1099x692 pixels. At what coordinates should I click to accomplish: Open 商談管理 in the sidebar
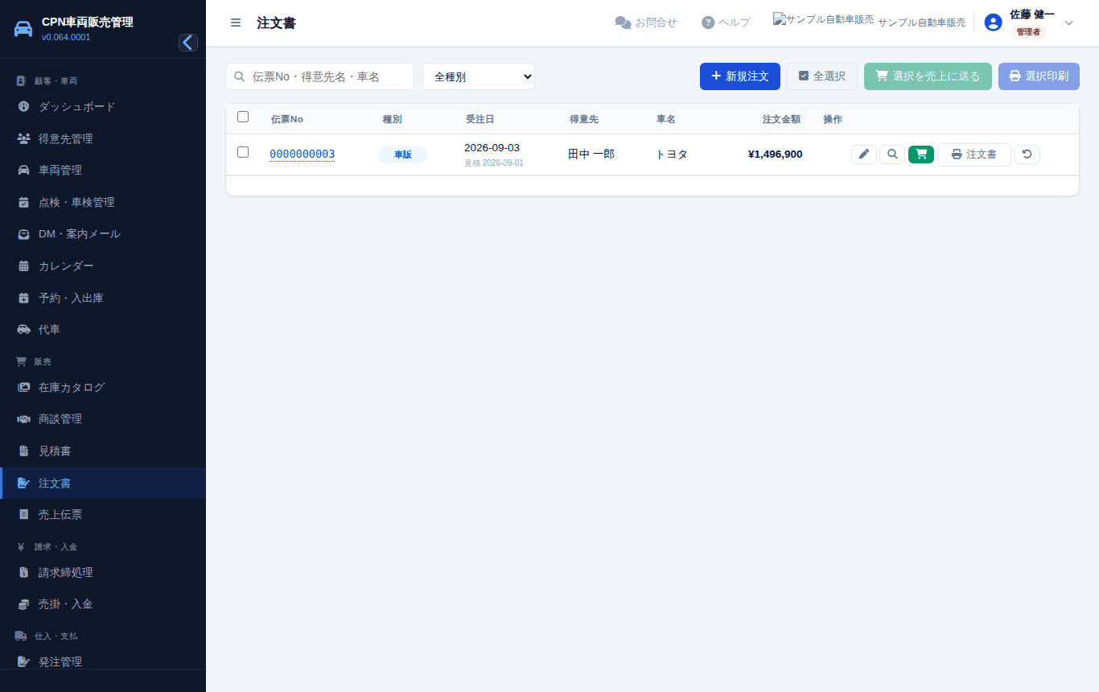click(103, 419)
